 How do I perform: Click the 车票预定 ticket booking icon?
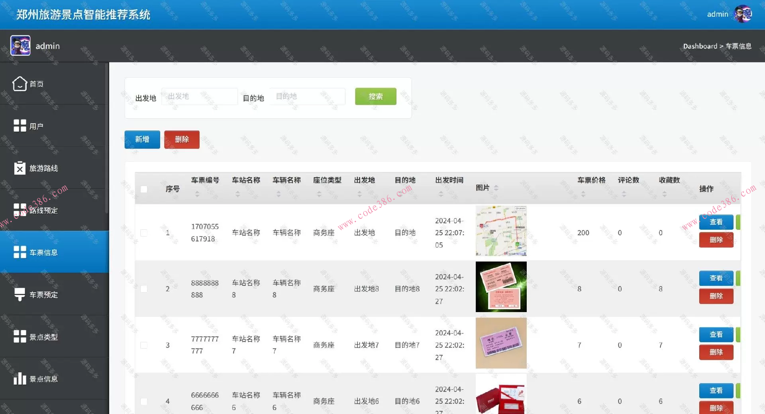(20, 295)
